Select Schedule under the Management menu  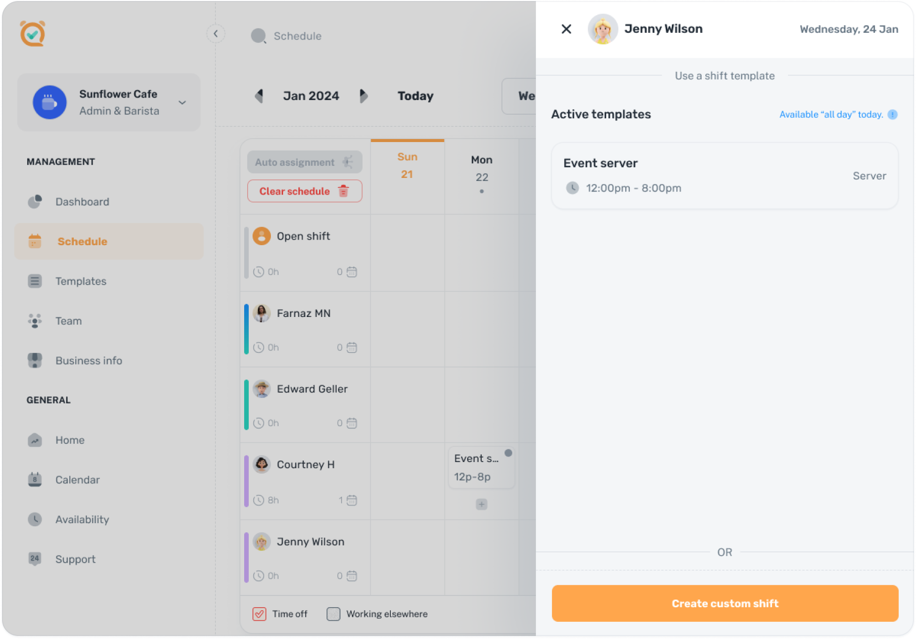point(82,241)
